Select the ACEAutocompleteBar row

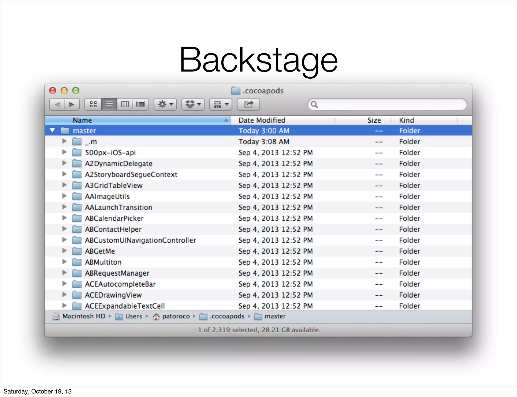pos(258,284)
